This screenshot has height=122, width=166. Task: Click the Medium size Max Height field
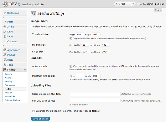coord(106,45)
